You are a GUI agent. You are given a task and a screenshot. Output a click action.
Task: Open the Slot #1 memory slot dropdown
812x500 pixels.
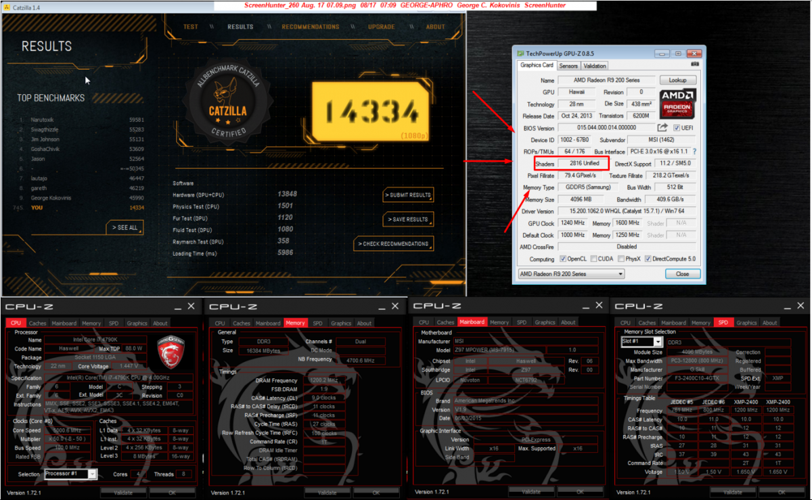[x=641, y=342]
